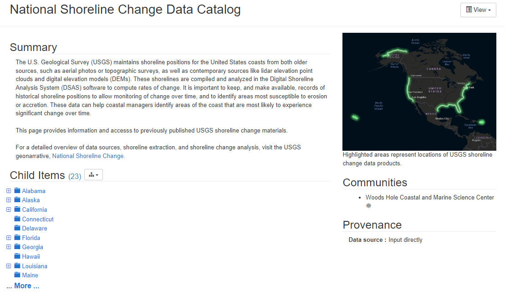Expand the Georgia plus toggle
This screenshot has height=296, width=505.
coord(9,247)
